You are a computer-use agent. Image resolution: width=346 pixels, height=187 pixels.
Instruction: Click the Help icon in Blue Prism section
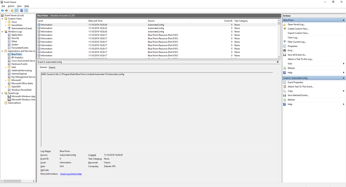pos(284,73)
